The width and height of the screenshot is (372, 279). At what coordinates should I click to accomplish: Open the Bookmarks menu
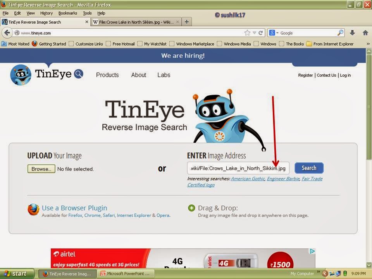coord(68,13)
